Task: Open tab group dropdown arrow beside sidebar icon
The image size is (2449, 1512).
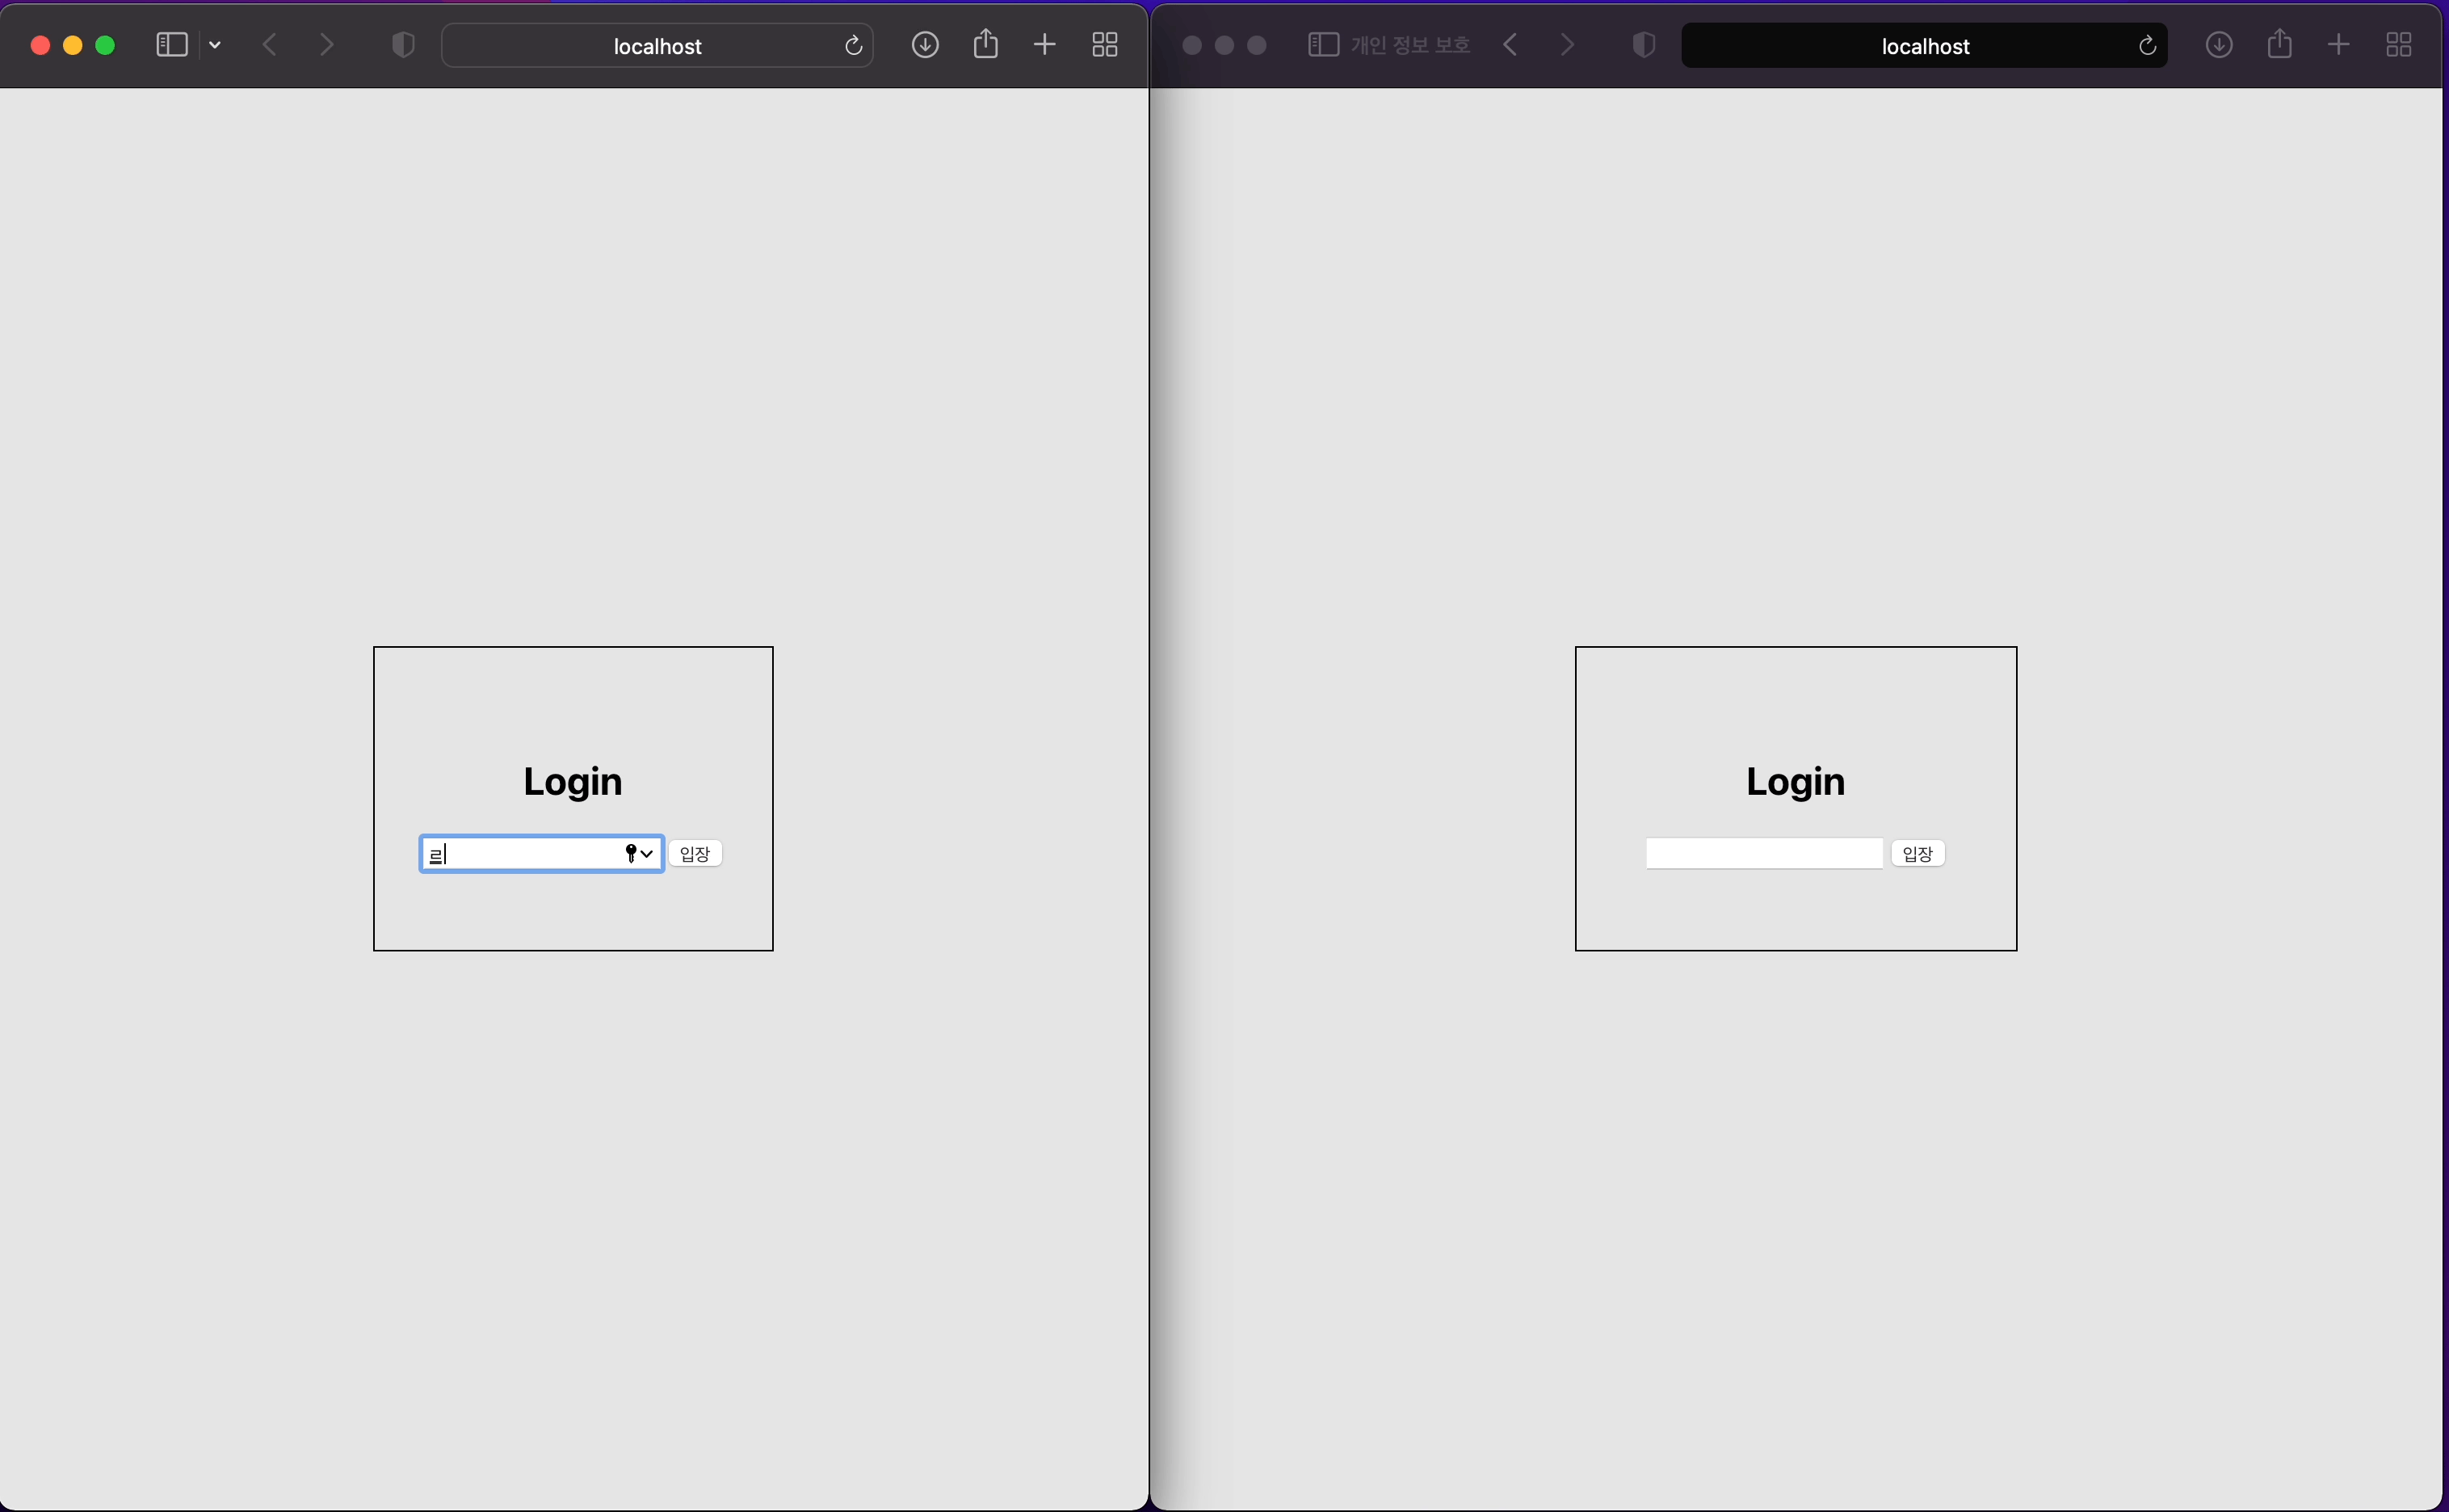Action: point(215,45)
